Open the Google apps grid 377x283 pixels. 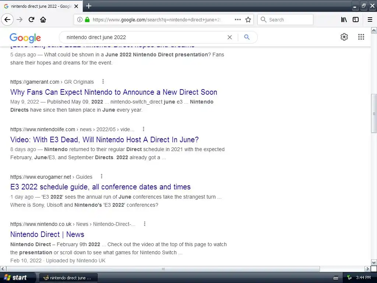tap(361, 37)
